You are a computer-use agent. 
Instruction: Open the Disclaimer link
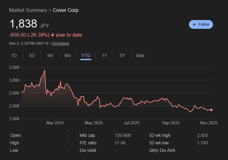tap(60, 44)
